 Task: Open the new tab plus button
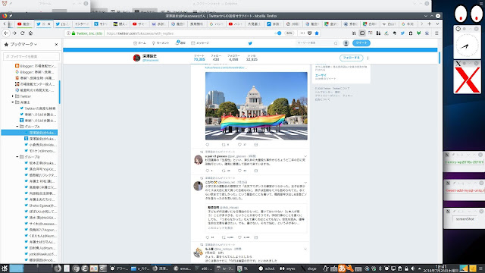[x=430, y=24]
